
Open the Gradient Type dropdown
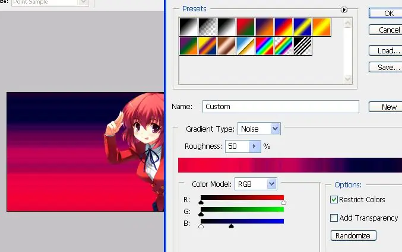click(259, 129)
